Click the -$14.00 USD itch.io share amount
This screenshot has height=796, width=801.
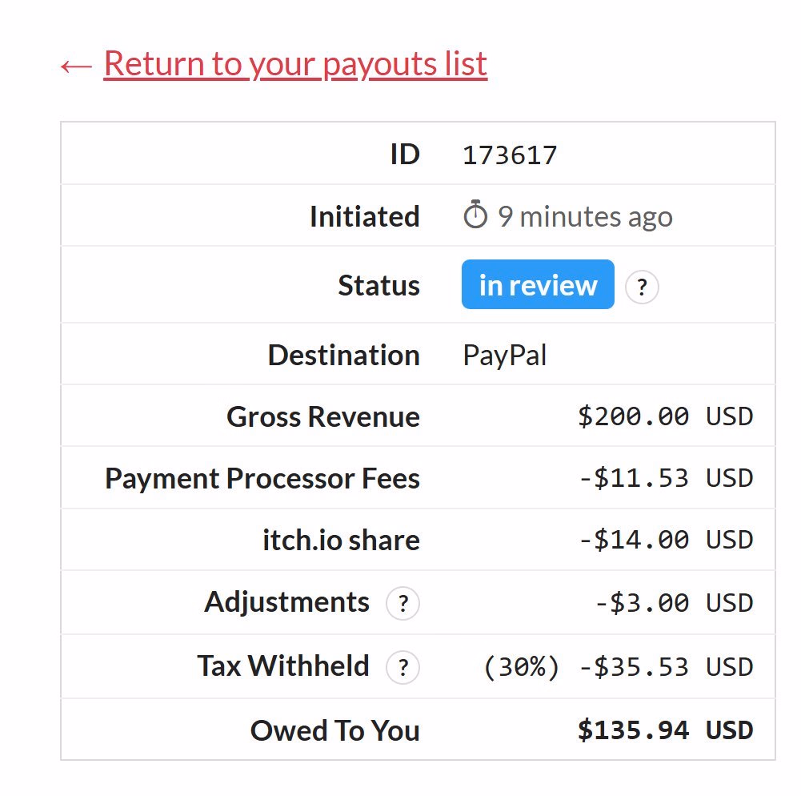point(666,540)
